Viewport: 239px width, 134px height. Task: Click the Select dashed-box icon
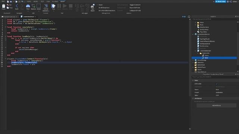coord(39,6)
